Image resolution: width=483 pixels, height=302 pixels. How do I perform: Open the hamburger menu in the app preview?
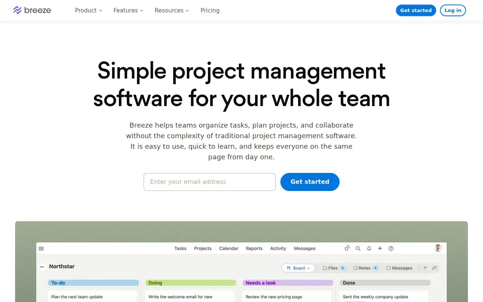41,248
